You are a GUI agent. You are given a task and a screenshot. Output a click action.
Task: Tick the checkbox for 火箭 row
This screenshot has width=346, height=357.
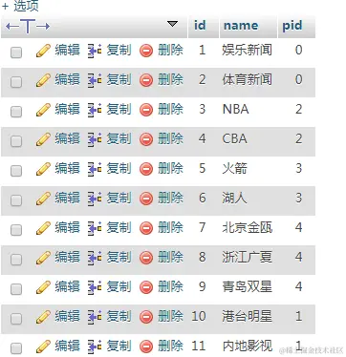16,171
